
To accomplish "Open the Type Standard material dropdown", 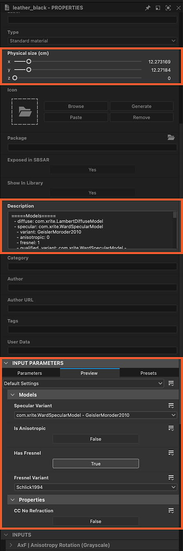I will coord(93,41).
